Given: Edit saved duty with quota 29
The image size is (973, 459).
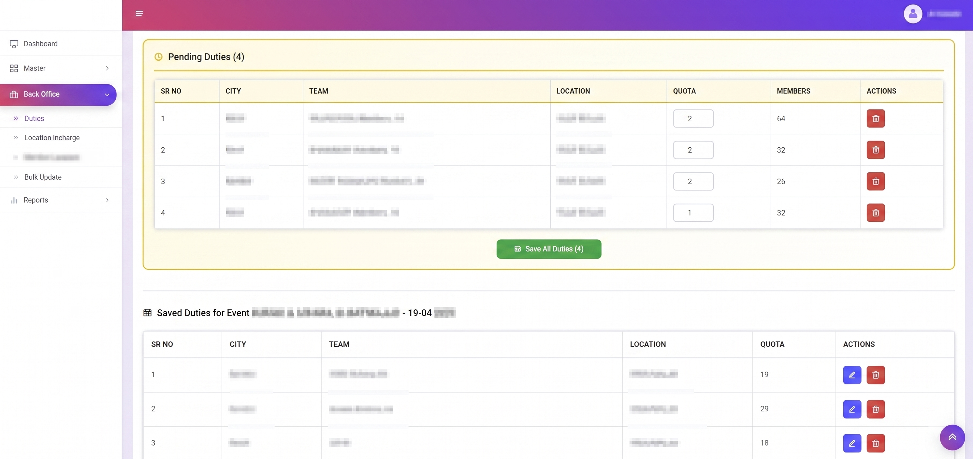Looking at the screenshot, I should click(852, 409).
